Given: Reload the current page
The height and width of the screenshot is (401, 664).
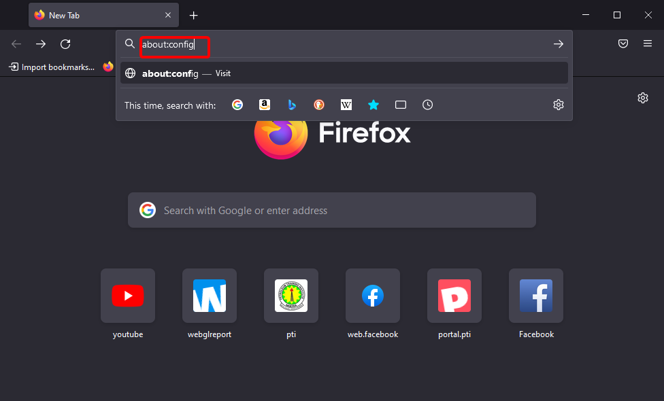Looking at the screenshot, I should pos(65,44).
